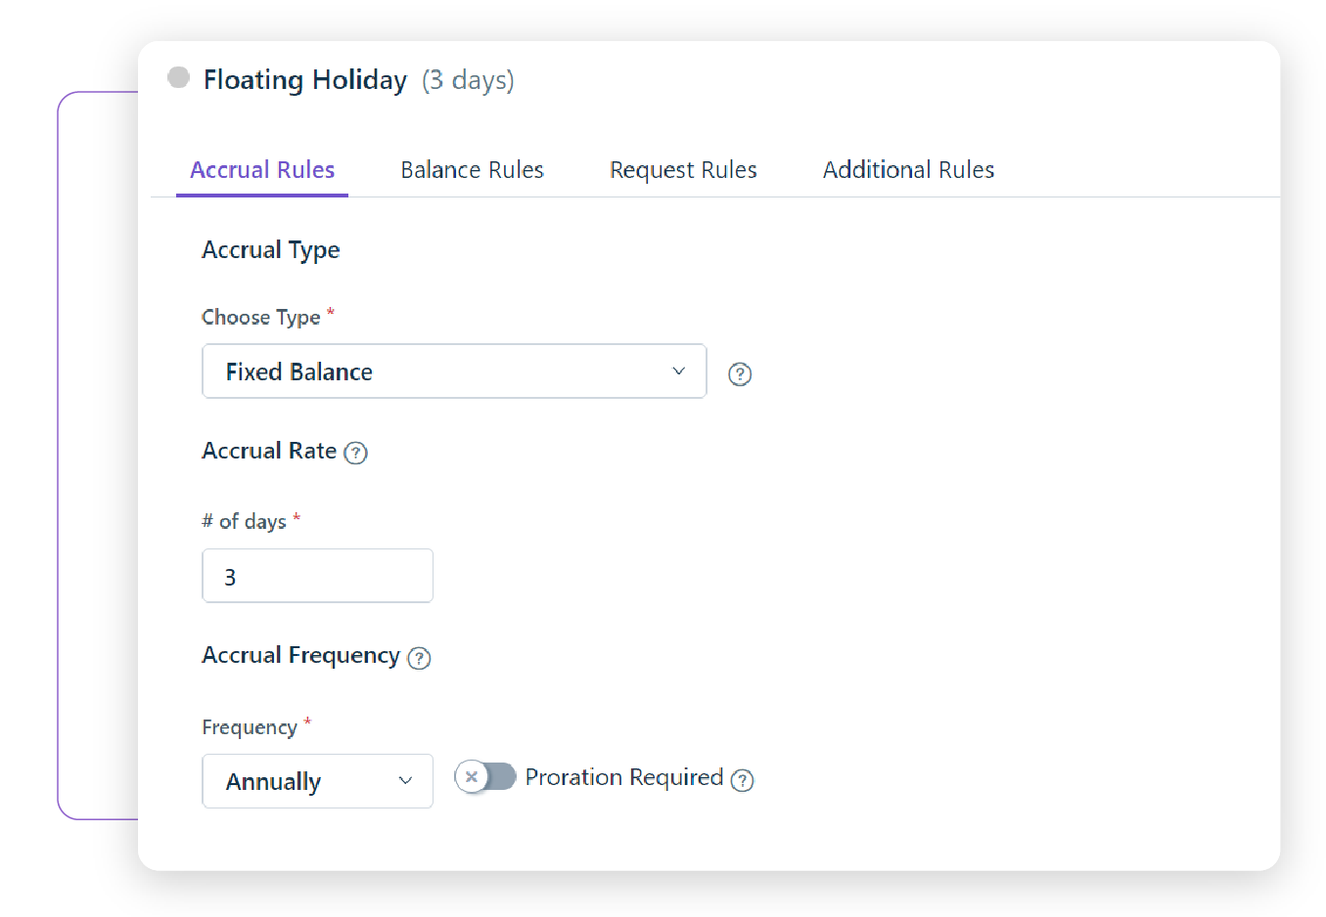Click the Floating Holiday title text
This screenshot has width=1326, height=917.
(x=304, y=79)
